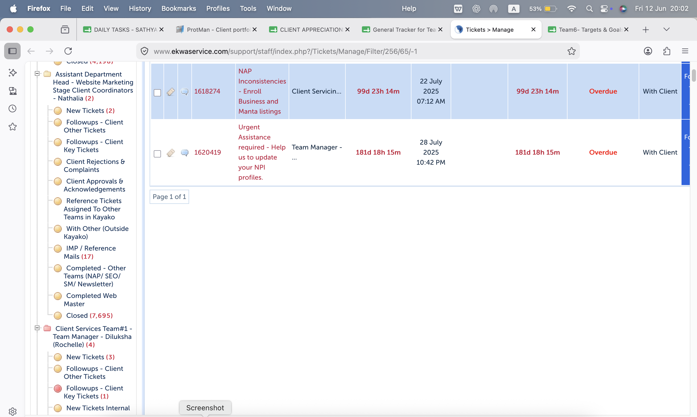Open Completed Web Master folder

point(90,300)
